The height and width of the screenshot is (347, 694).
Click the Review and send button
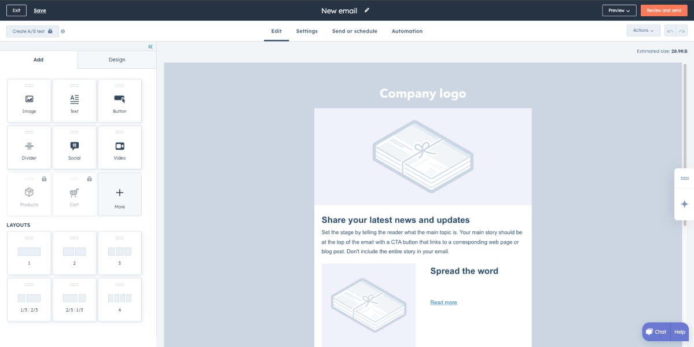coord(663,10)
